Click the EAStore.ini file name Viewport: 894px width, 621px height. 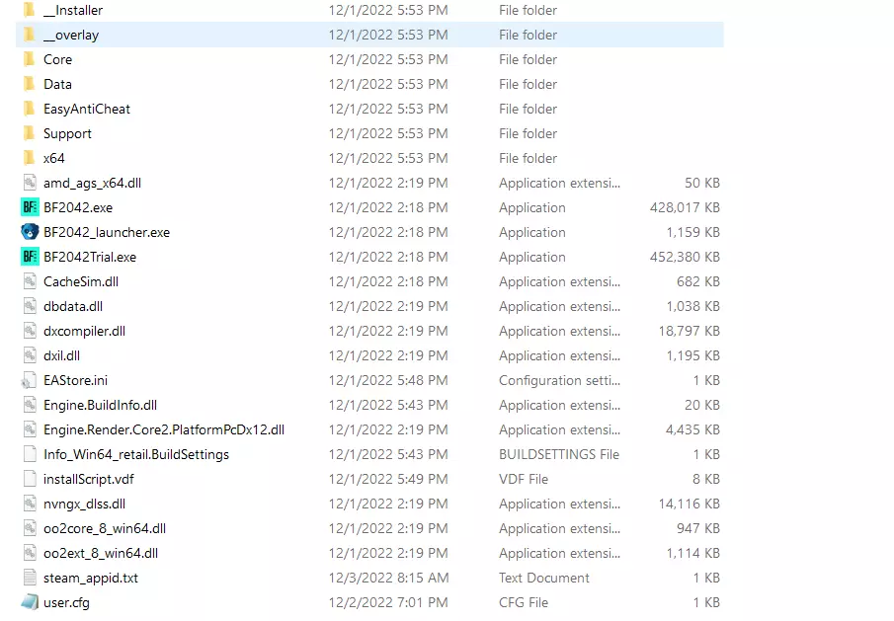click(x=75, y=380)
